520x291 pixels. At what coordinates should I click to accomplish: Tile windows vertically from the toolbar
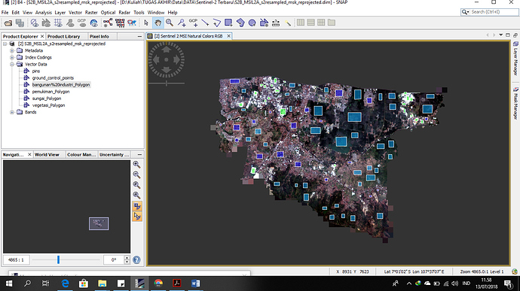click(x=310, y=23)
